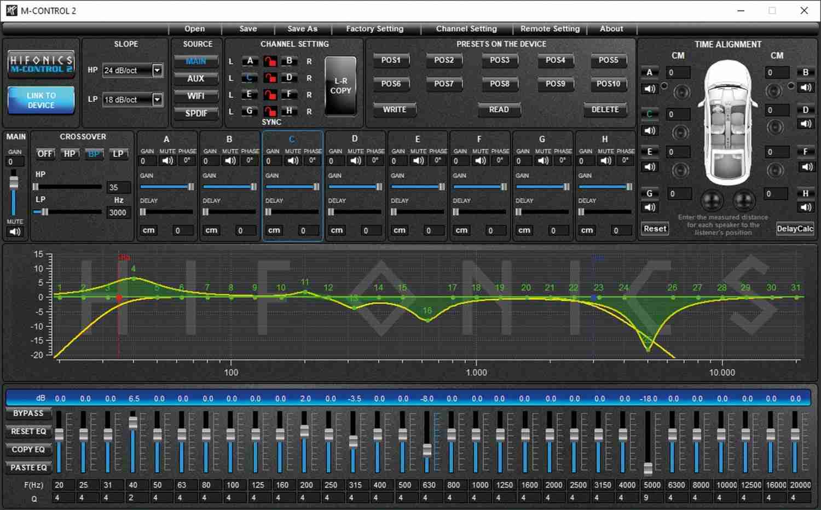821x510 pixels.
Task: Select LP crossover mode
Action: 118,154
